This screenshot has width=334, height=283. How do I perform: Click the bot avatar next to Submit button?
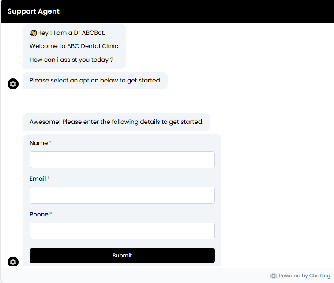pos(13,262)
